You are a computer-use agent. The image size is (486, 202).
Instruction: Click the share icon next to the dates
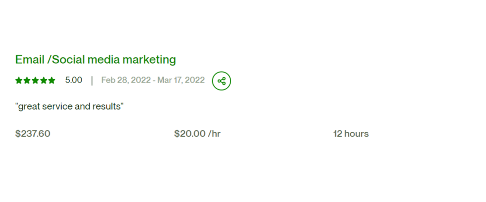pyautogui.click(x=221, y=81)
